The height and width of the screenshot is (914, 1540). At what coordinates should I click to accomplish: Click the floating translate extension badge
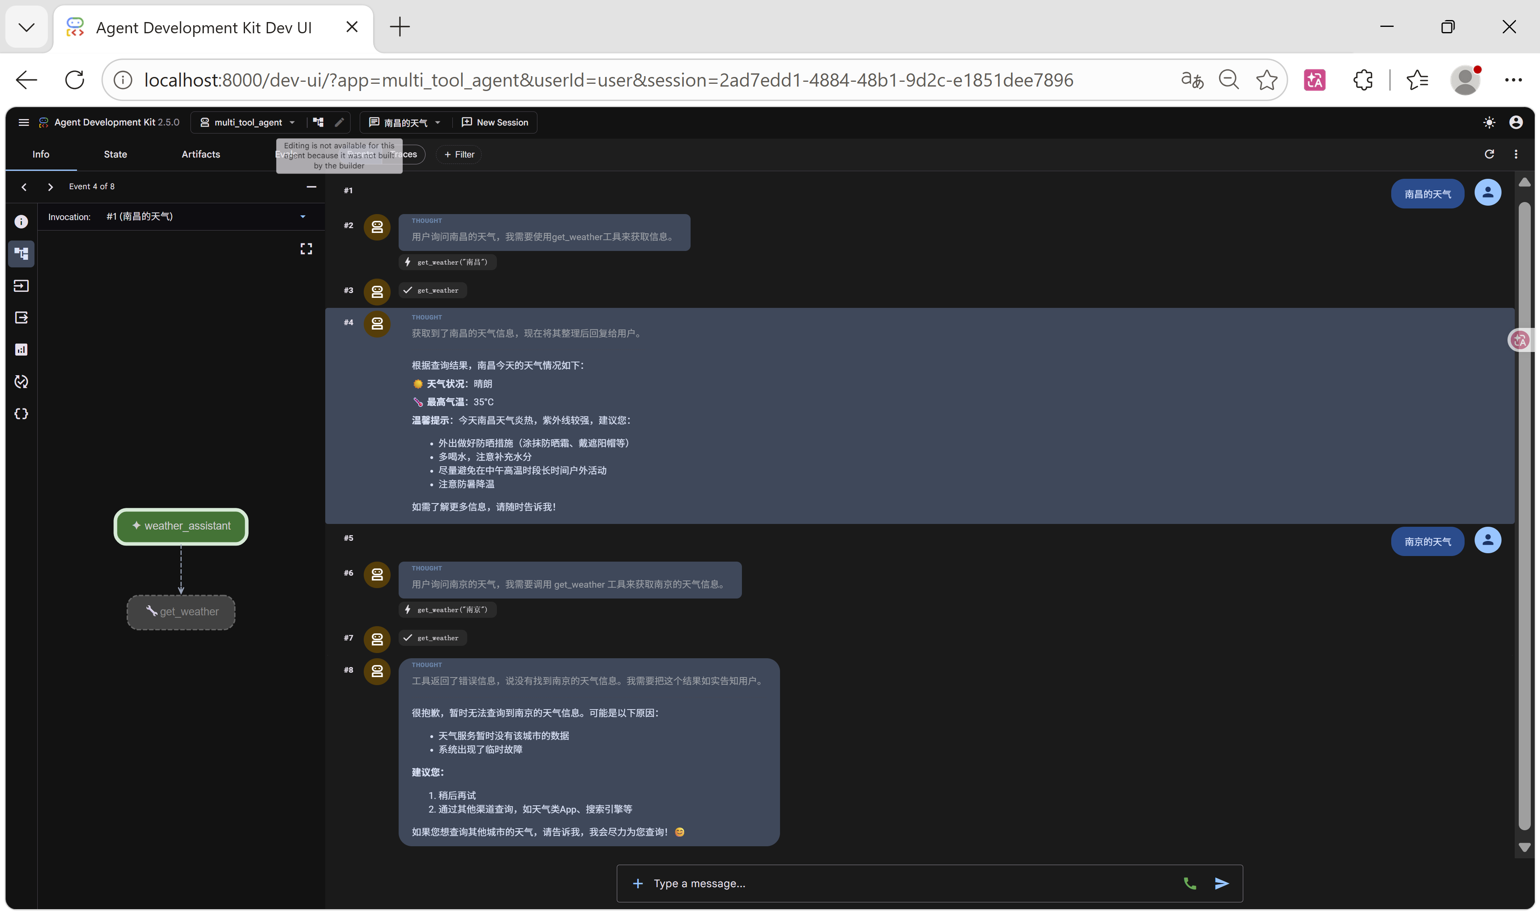click(x=1520, y=340)
